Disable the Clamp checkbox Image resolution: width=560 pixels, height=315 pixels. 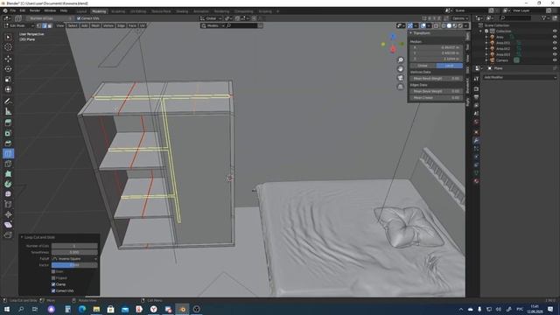53,284
